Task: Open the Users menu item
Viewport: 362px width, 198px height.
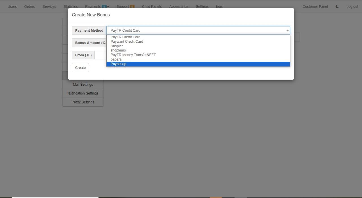Action: point(12,7)
